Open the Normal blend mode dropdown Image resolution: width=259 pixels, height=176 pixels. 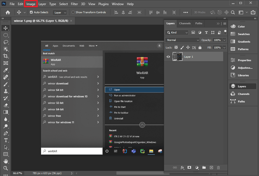182,40
